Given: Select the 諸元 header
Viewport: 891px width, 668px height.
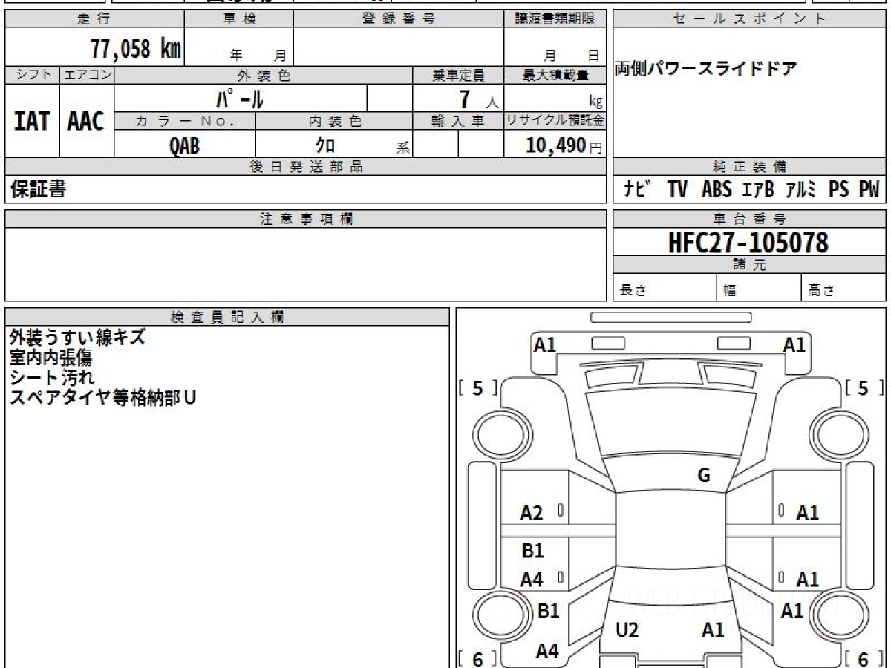Looking at the screenshot, I should (x=749, y=265).
